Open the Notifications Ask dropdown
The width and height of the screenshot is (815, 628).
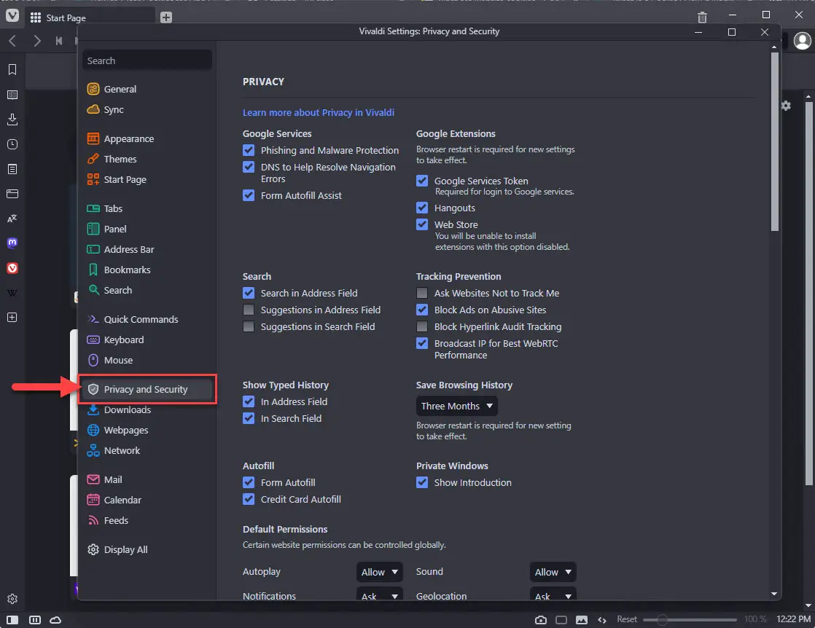(379, 595)
